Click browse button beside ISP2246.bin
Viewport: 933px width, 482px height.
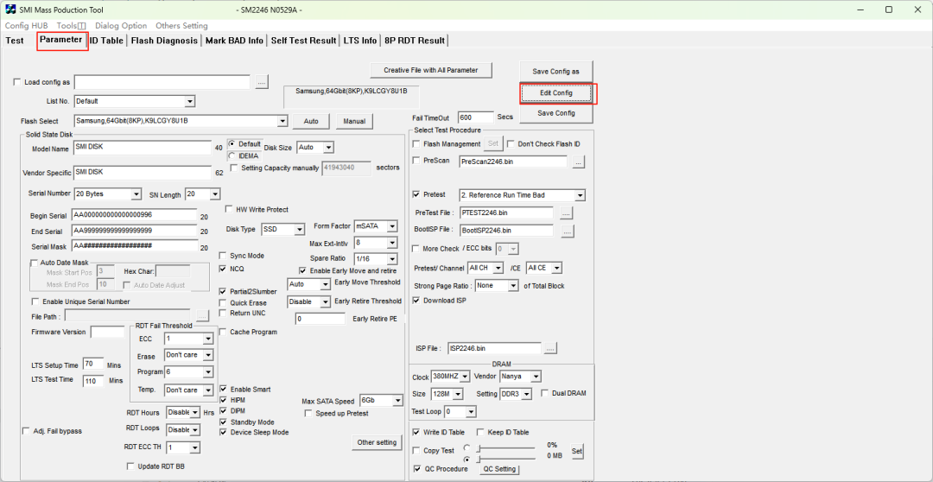coord(550,349)
